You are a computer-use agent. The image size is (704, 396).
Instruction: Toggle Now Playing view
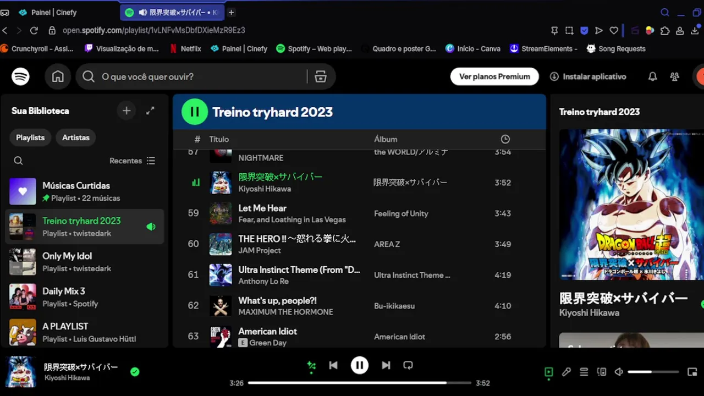(548, 372)
